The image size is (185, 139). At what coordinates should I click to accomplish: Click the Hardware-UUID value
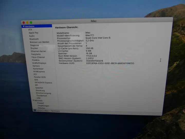point(110,63)
